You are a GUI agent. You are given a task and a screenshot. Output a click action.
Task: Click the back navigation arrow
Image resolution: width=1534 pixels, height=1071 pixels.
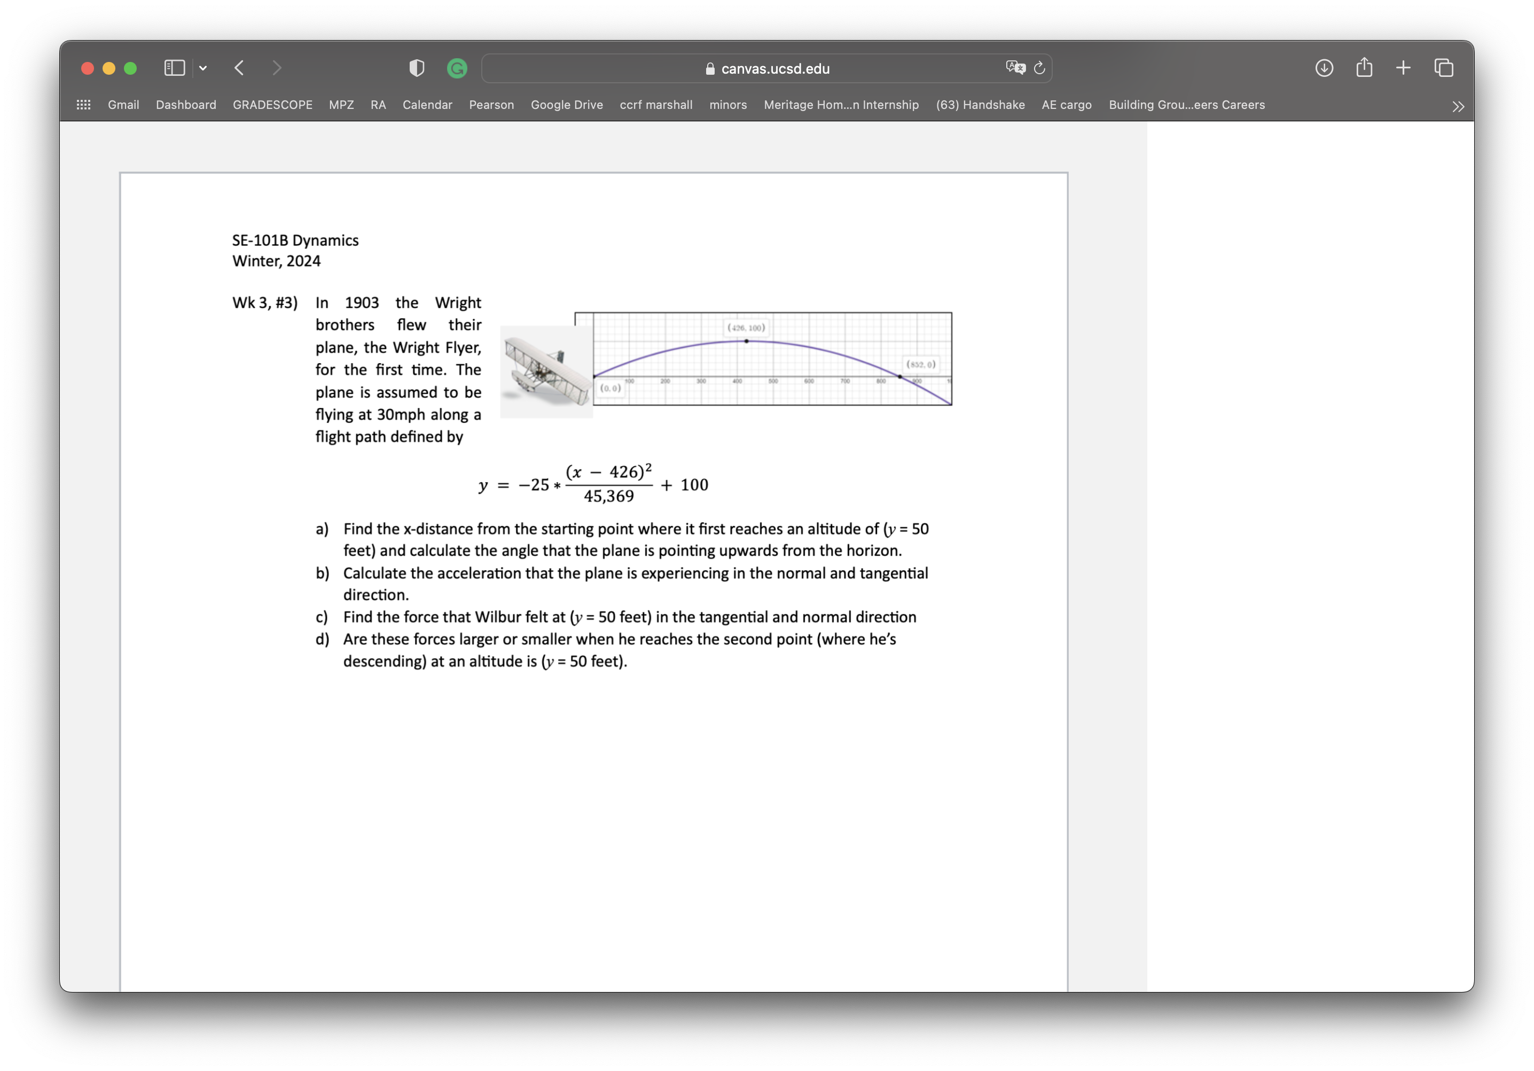[x=239, y=67]
